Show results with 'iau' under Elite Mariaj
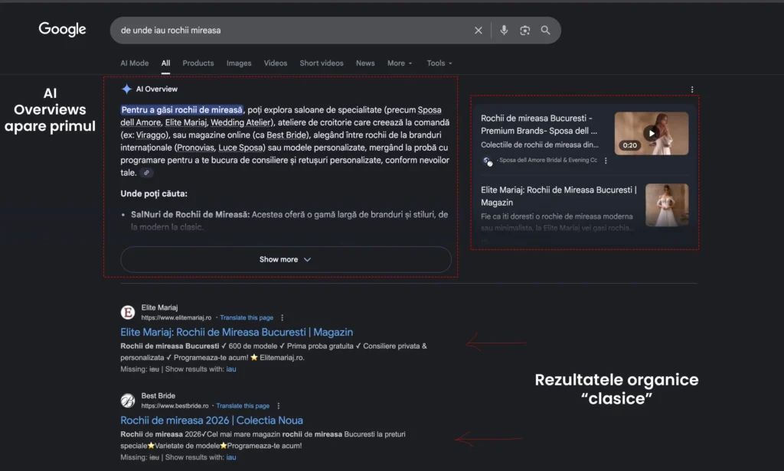The height and width of the screenshot is (471, 784). click(x=231, y=369)
